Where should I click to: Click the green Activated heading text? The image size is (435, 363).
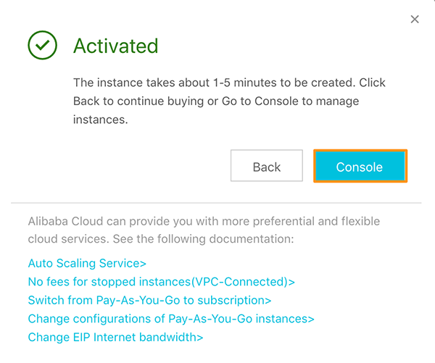click(x=116, y=46)
